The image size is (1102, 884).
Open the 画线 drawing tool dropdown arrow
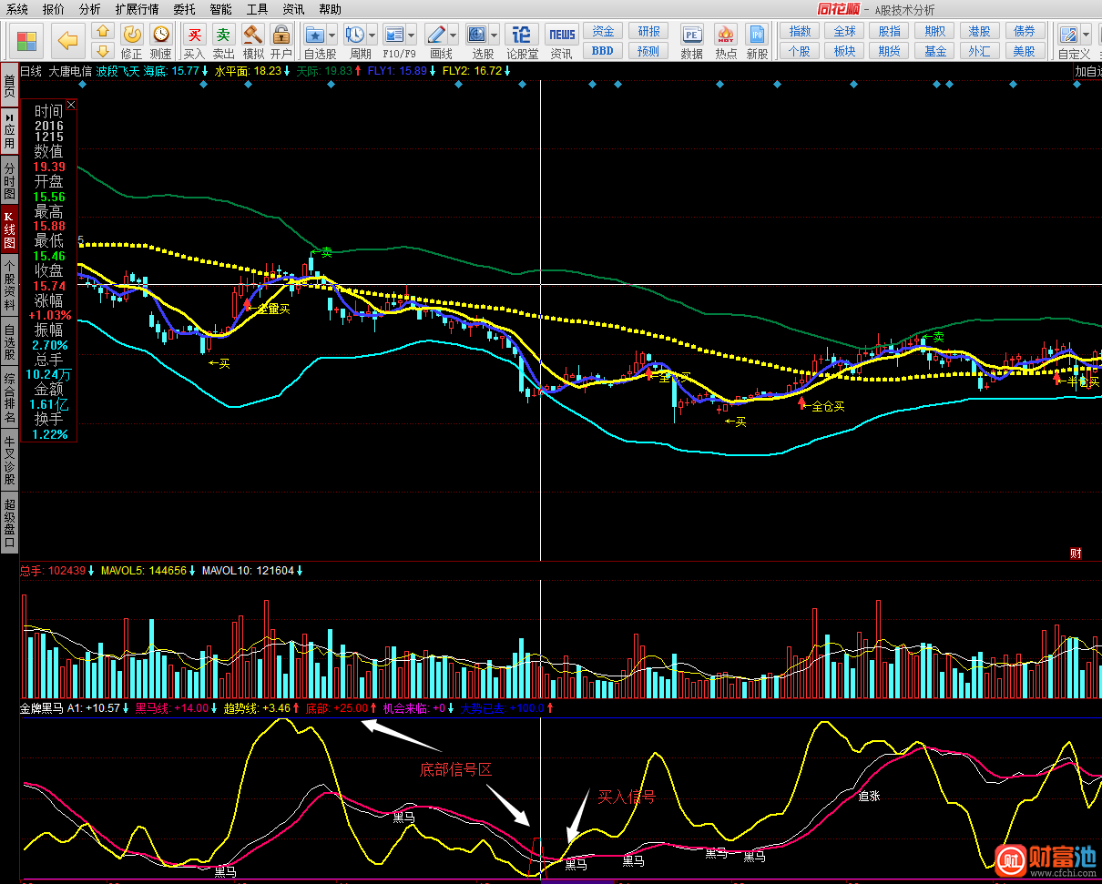454,36
